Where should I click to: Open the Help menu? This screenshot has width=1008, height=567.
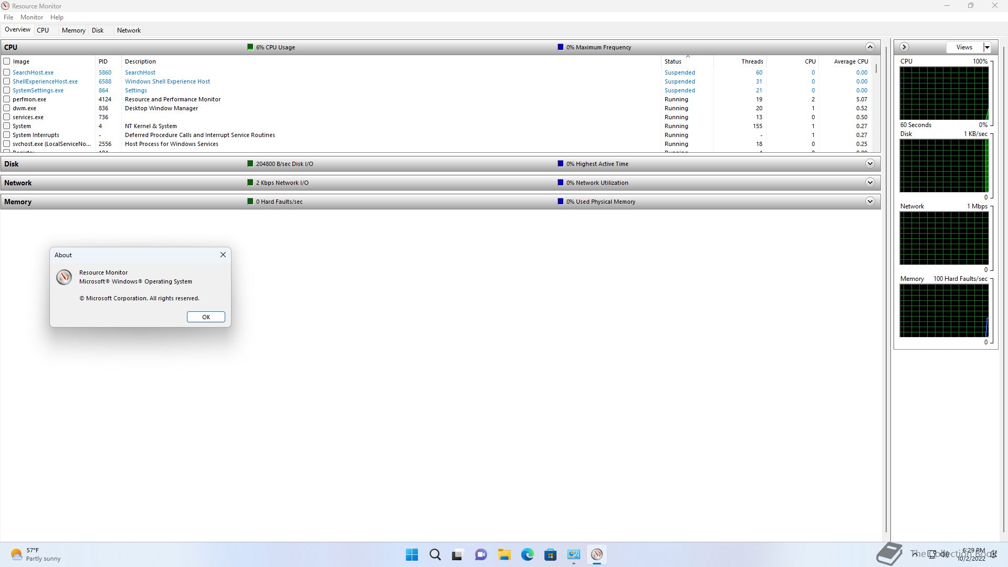click(57, 17)
